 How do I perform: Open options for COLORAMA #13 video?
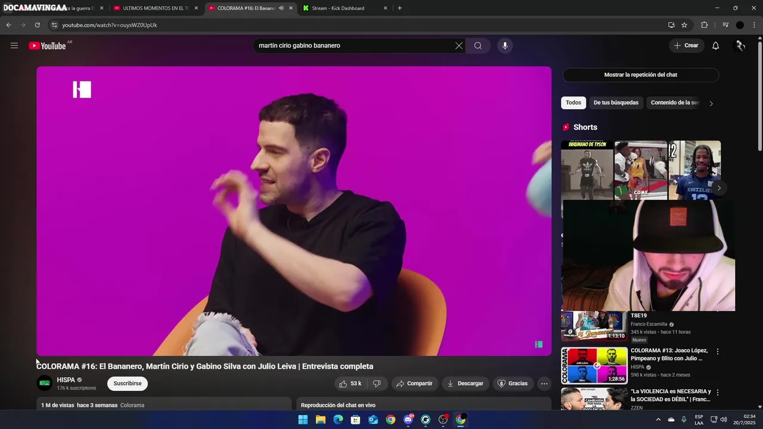(718, 352)
